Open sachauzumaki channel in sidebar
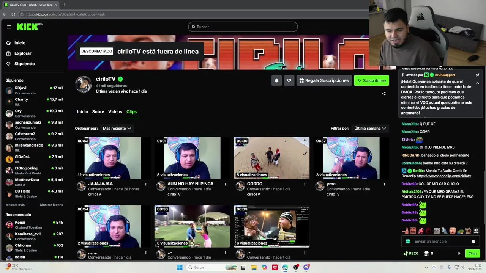486x273 pixels. pyautogui.click(x=34, y=125)
